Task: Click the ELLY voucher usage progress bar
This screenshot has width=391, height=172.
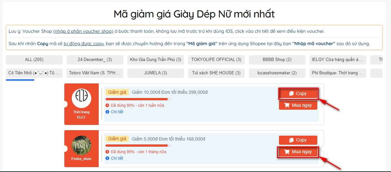Action: coord(138,99)
